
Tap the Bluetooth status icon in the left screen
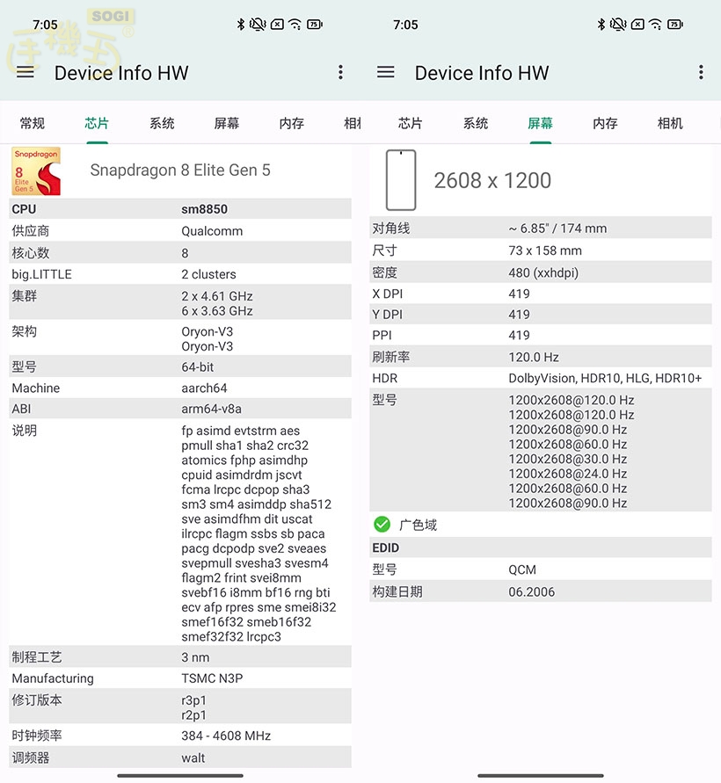[240, 24]
